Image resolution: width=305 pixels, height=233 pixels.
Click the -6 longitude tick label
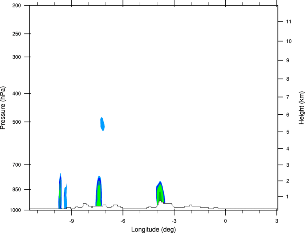coord(123,221)
